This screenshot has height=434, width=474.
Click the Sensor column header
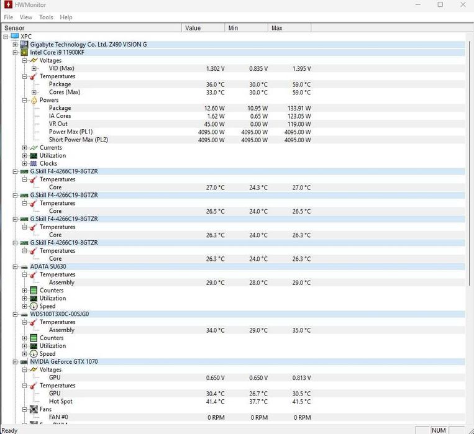coord(91,28)
